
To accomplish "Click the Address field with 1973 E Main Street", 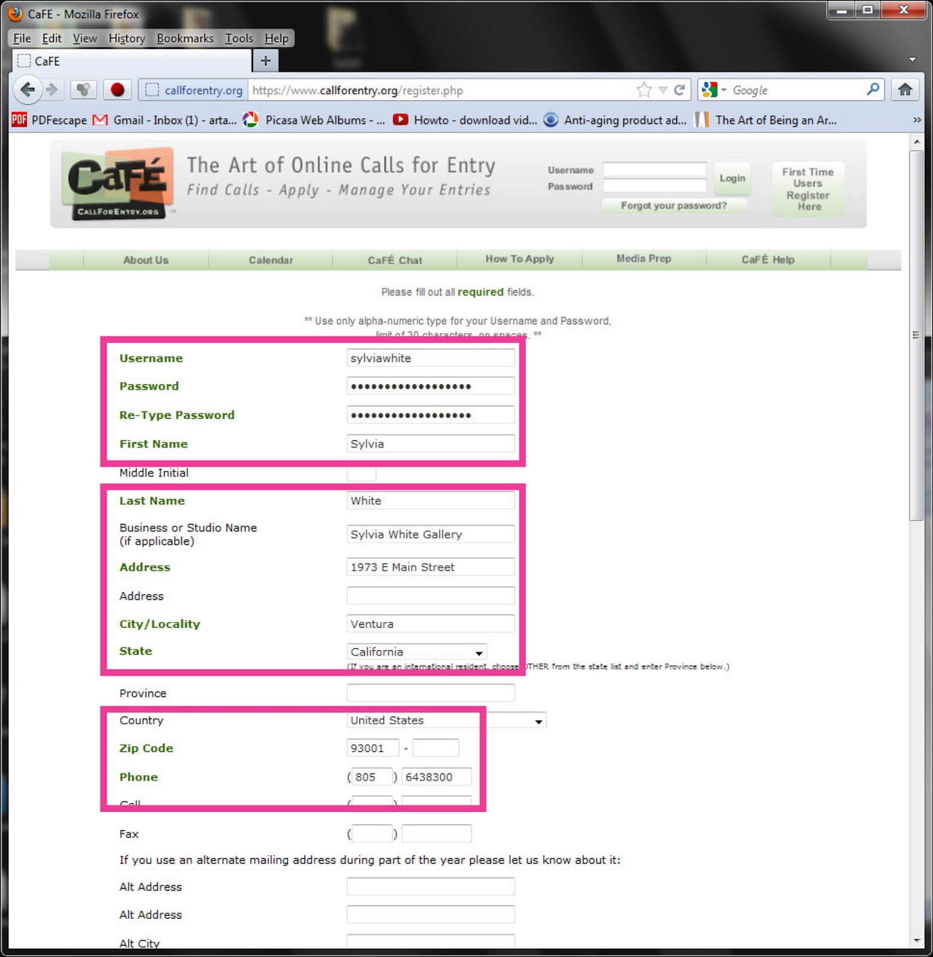I will pos(431,567).
